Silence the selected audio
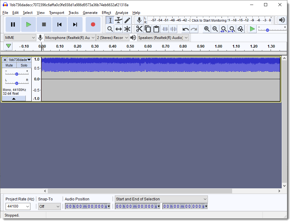The width and height of the screenshot is (292, 223). click(173, 29)
